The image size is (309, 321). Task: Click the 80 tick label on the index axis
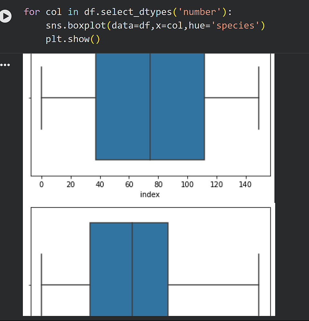159,185
